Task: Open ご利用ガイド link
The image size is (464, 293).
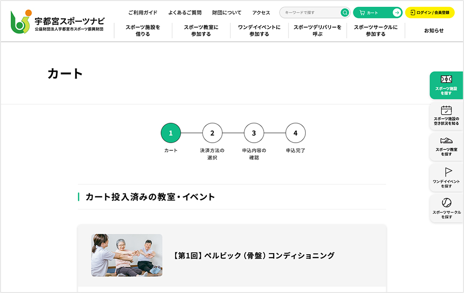Action: tap(143, 13)
